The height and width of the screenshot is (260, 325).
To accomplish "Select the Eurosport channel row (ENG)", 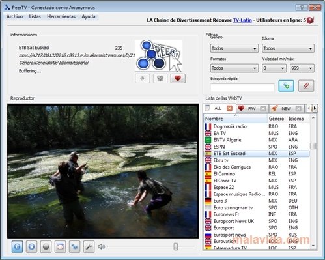I will pos(257,228).
